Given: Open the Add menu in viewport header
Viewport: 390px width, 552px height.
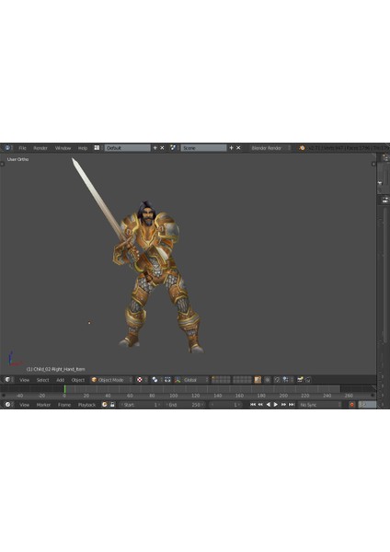Looking at the screenshot, I should [x=60, y=380].
